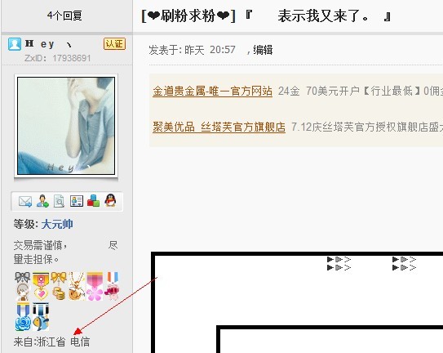The width and height of the screenshot is (443, 353).
Task: Click the user status icon beside Hey
Action: tap(15, 44)
